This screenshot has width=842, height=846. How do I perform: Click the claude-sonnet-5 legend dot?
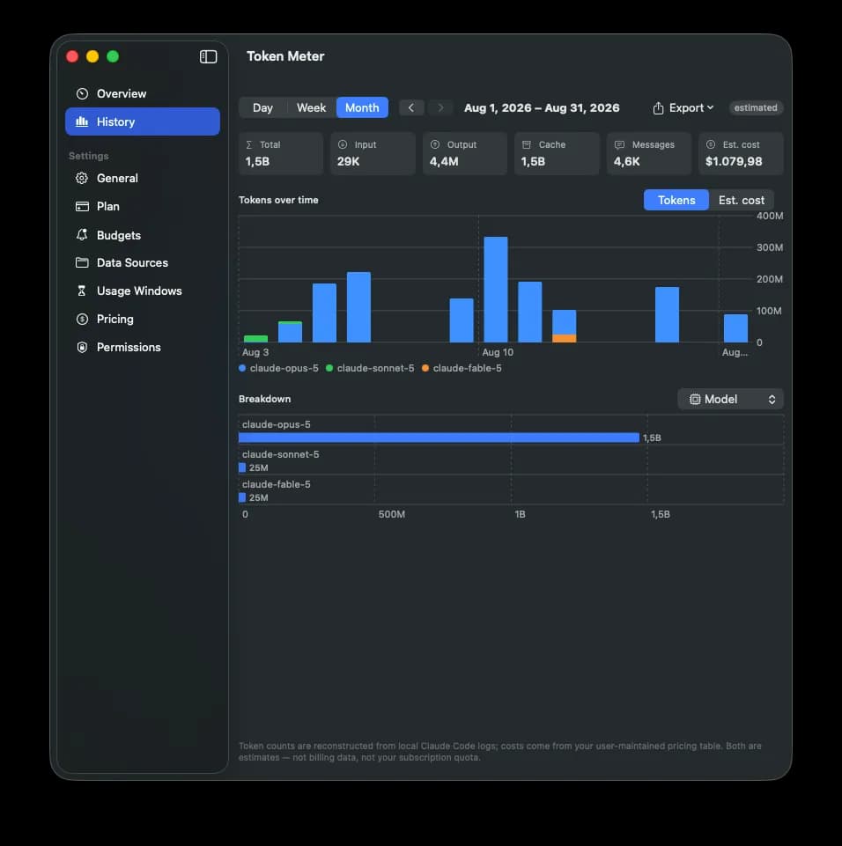point(329,368)
